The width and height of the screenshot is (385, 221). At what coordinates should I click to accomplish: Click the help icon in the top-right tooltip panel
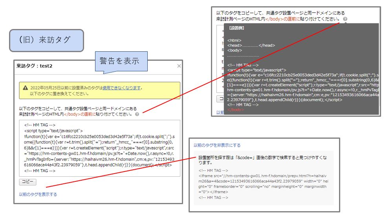click(x=345, y=19)
